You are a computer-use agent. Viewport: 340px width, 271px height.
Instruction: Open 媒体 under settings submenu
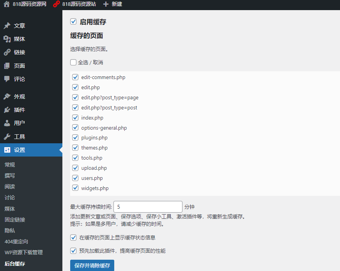[x=10, y=209]
